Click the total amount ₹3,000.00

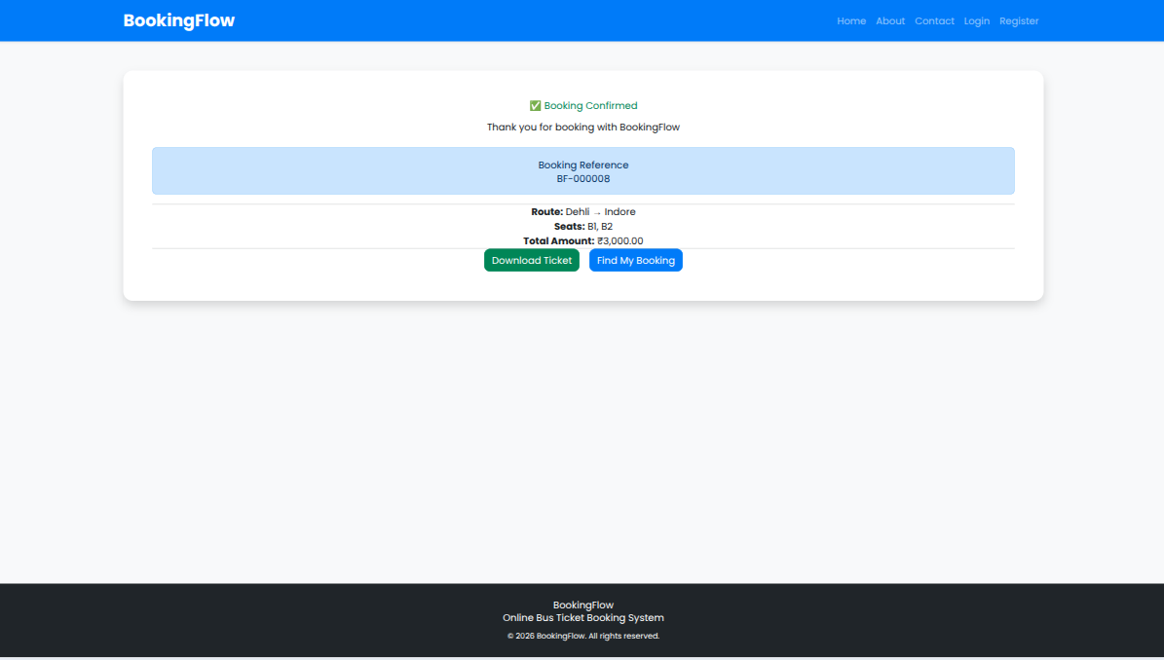pyautogui.click(x=620, y=241)
